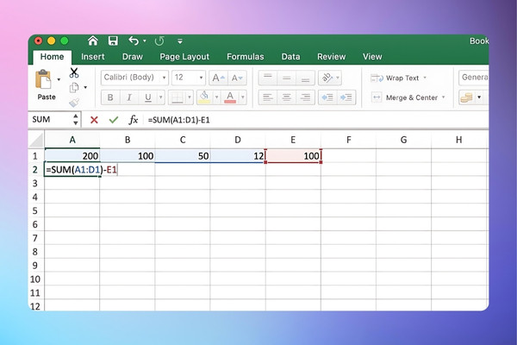The height and width of the screenshot is (345, 517).
Task: Set Bottom Align vertical alignment
Action: tap(305, 78)
